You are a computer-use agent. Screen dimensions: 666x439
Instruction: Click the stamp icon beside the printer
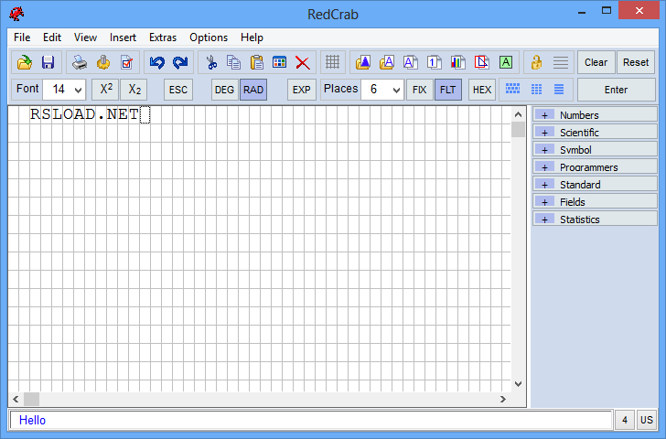[103, 62]
